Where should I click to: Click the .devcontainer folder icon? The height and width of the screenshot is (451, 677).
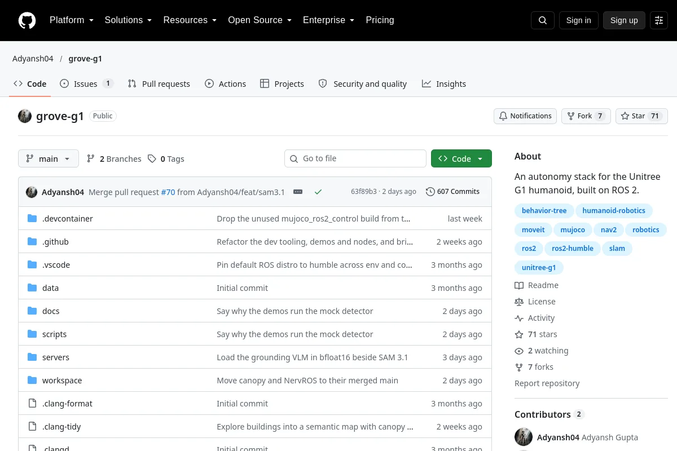[x=32, y=219]
